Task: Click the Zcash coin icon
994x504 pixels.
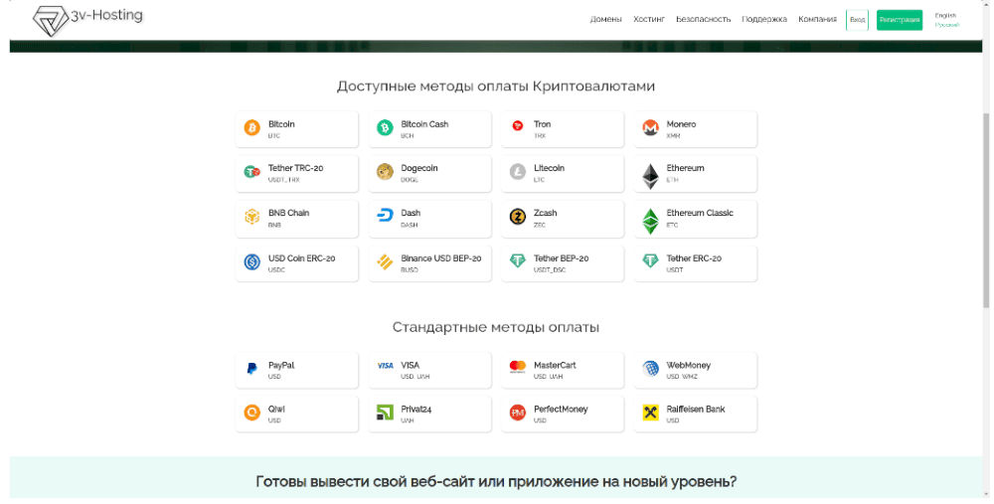Action: point(518,217)
